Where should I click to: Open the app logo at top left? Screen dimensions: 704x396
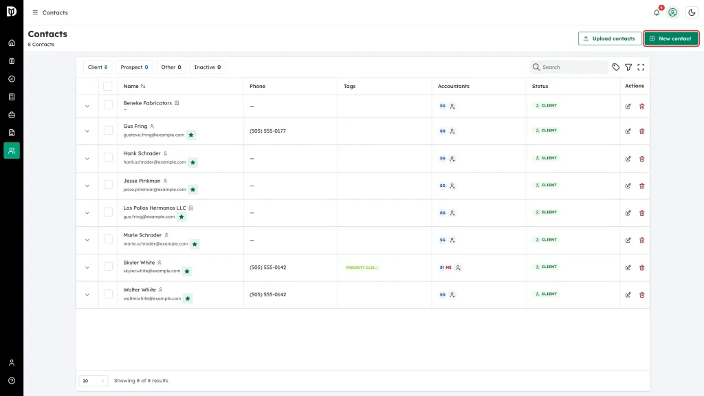[x=12, y=11]
